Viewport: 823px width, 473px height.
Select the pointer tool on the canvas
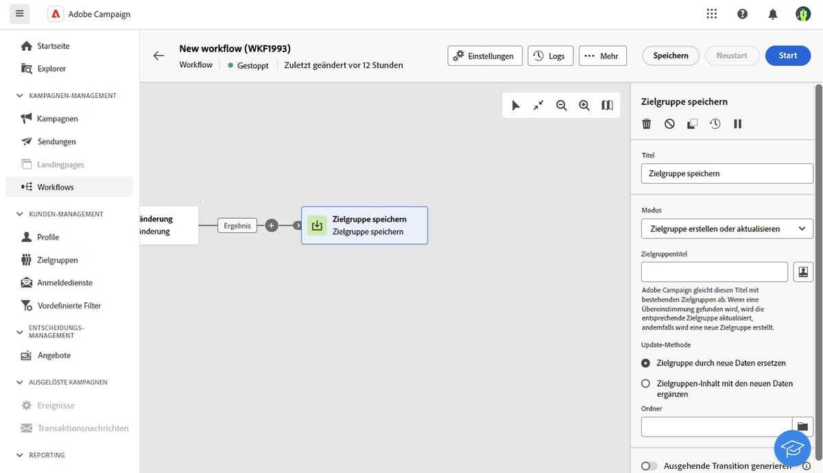pyautogui.click(x=516, y=105)
